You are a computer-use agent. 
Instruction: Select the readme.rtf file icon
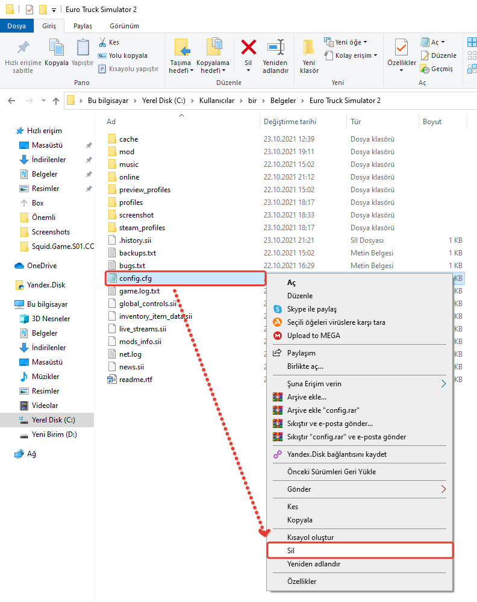coord(112,379)
